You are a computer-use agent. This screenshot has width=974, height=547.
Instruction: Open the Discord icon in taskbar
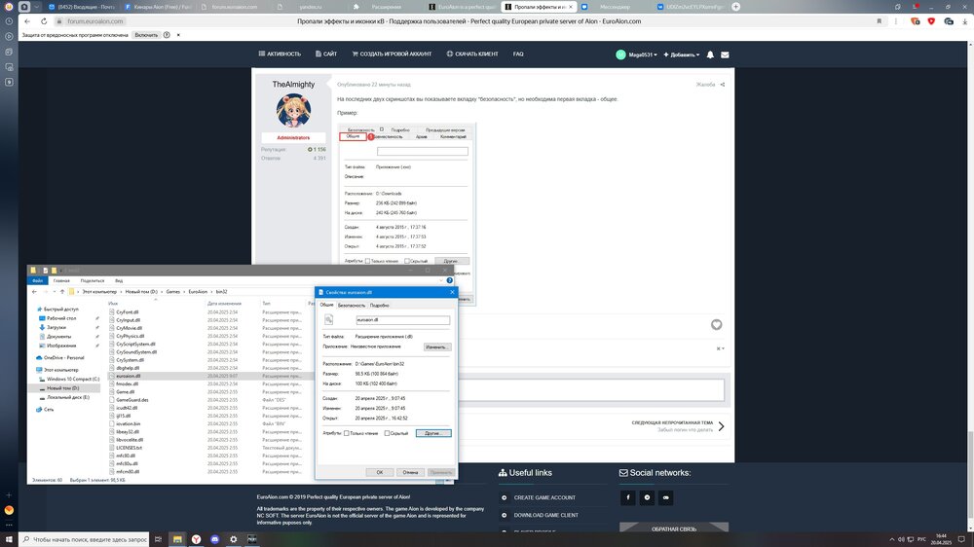pos(232,538)
